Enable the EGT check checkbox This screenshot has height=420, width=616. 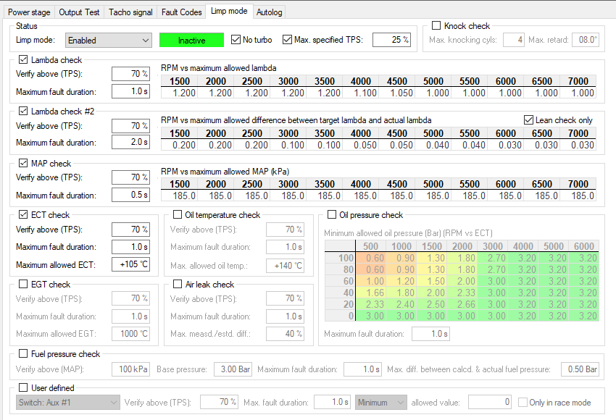point(23,284)
